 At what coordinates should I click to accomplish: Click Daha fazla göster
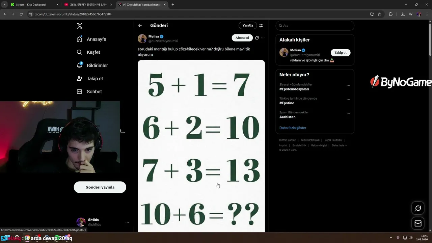point(293,128)
